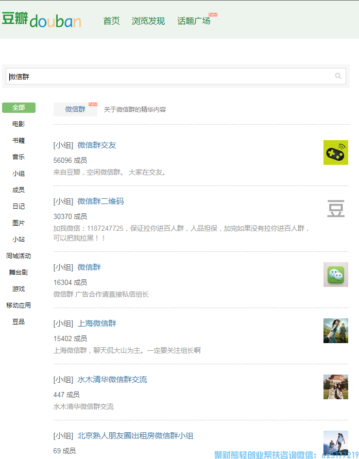Filter results by 日记

click(19, 207)
